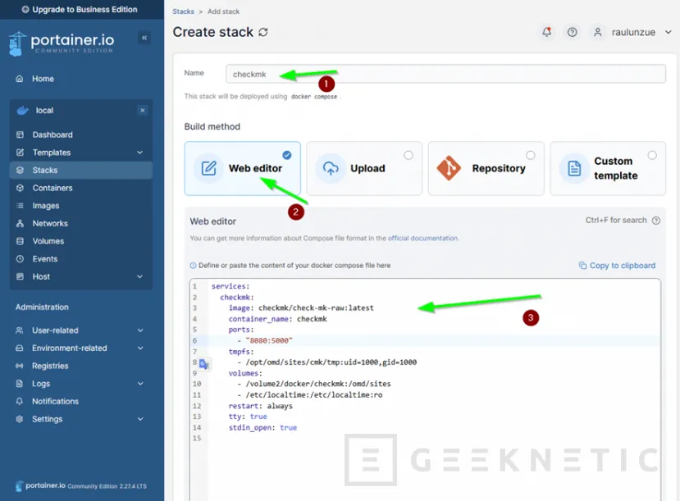This screenshot has height=501, width=680.
Task: Open notifications bell in top header
Action: [547, 32]
